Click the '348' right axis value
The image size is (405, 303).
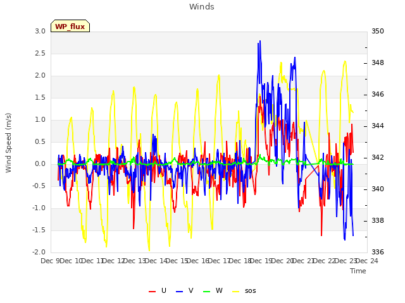pos(378,63)
